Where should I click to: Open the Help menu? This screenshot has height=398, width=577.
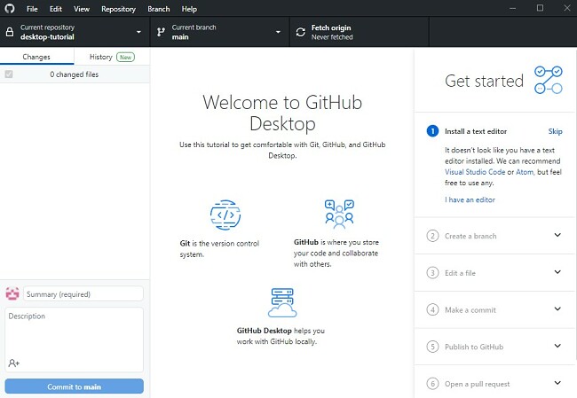189,9
